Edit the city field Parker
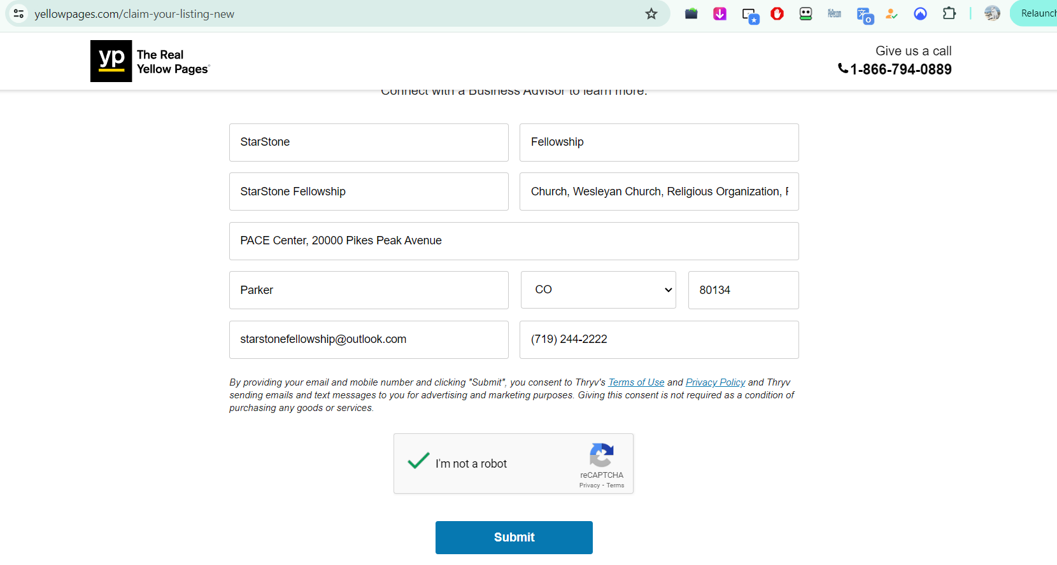This screenshot has width=1057, height=565. 369,290
